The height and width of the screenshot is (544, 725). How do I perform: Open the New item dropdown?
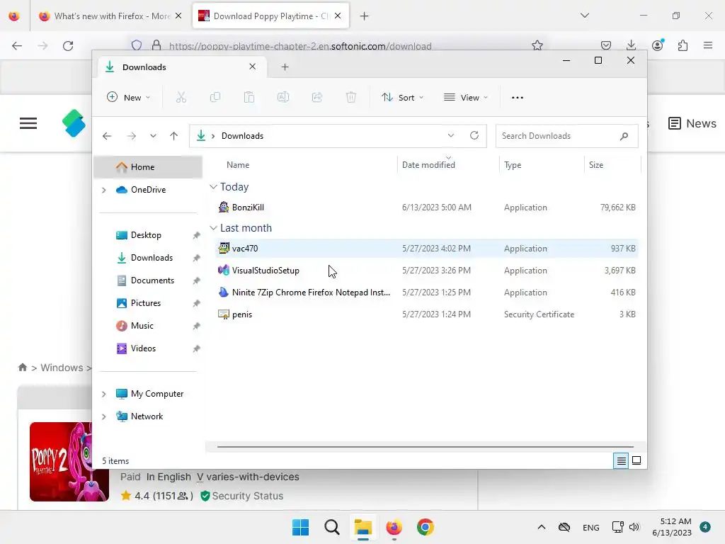[129, 97]
